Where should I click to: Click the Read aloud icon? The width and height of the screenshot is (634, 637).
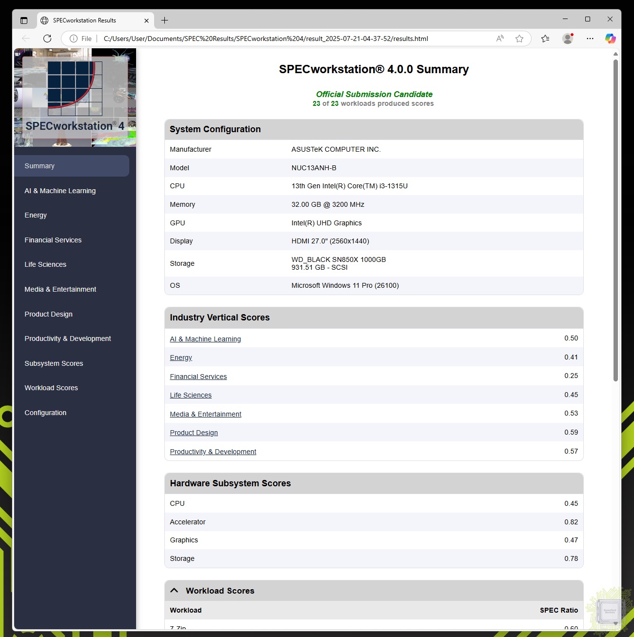coord(500,39)
